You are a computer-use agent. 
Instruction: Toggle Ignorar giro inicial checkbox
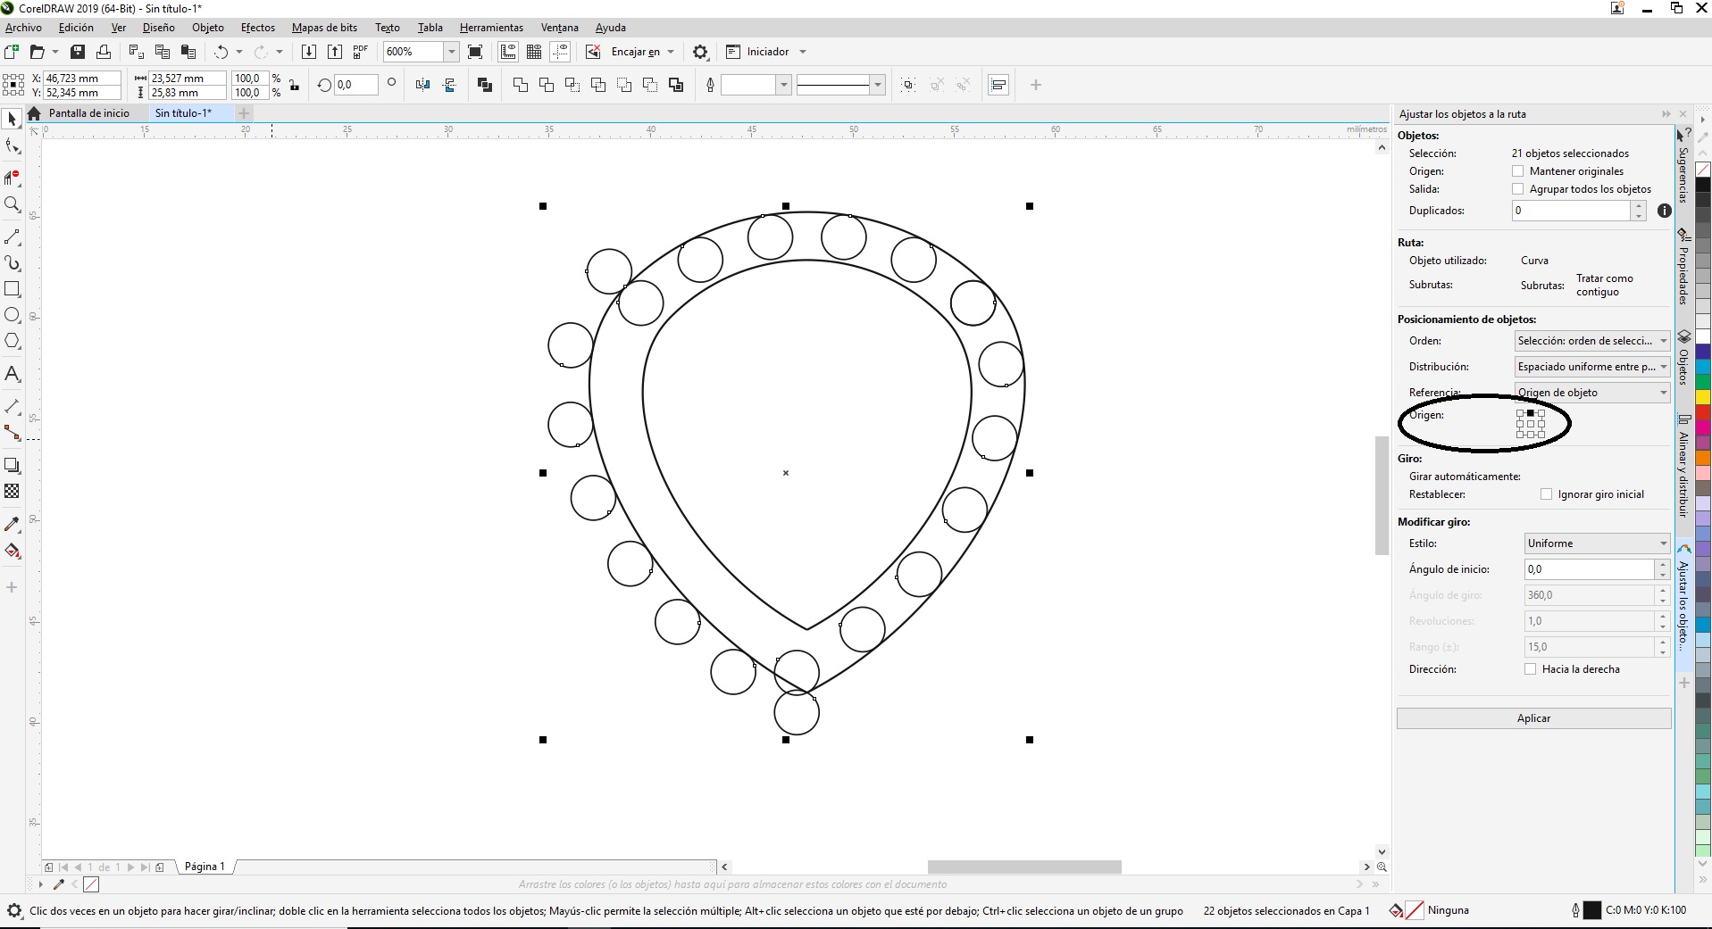[1547, 494]
